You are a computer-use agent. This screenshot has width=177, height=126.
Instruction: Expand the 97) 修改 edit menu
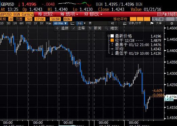pos(93,14)
